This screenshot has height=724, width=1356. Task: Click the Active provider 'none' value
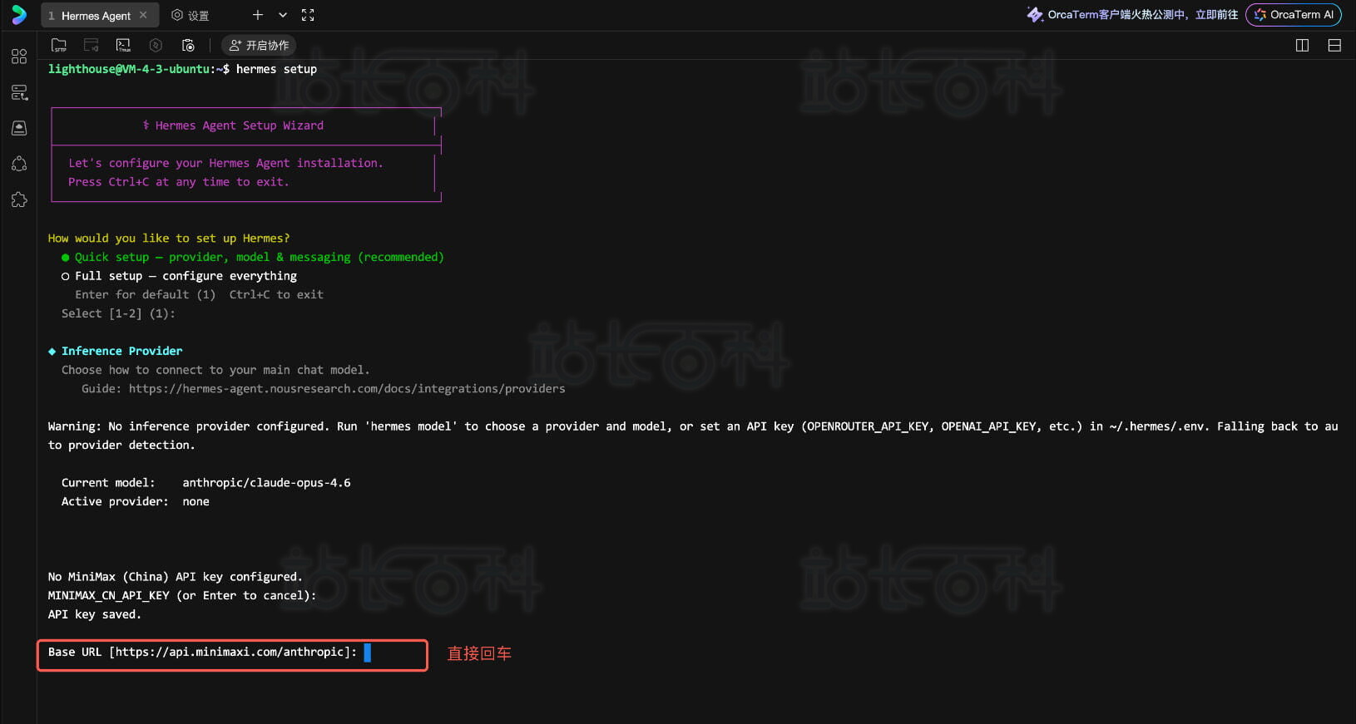click(x=195, y=502)
